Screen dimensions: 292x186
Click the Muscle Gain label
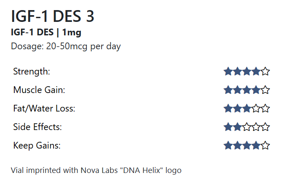coord(39,90)
